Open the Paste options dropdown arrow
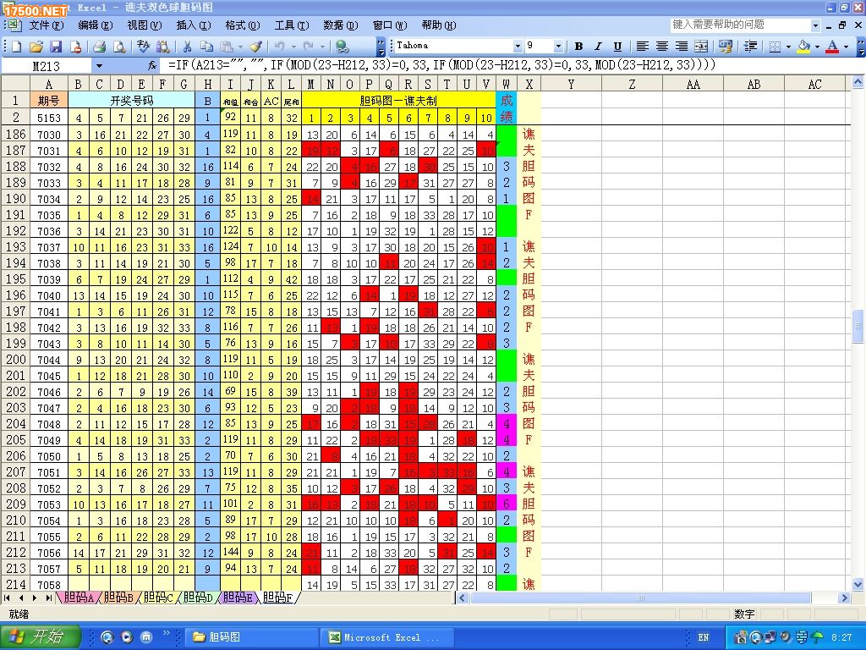Screen dimensions: 866x650 click(239, 47)
